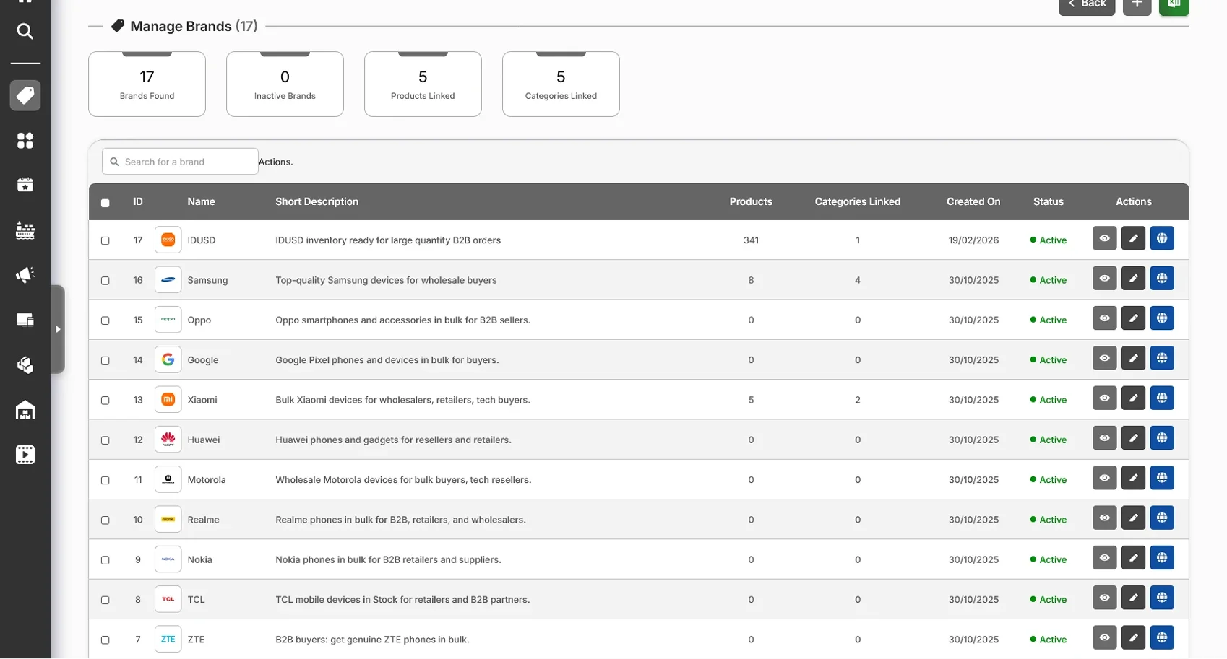Sort by the Name column header

tap(201, 201)
